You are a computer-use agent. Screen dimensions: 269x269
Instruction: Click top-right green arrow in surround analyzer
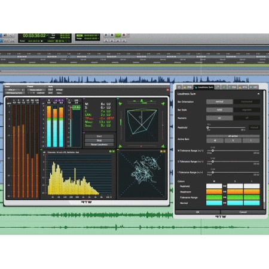point(163,104)
